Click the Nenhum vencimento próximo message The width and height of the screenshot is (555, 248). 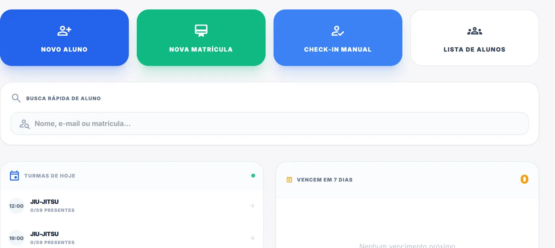click(x=407, y=246)
